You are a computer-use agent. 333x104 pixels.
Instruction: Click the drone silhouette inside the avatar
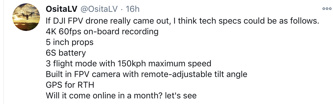[28, 15]
